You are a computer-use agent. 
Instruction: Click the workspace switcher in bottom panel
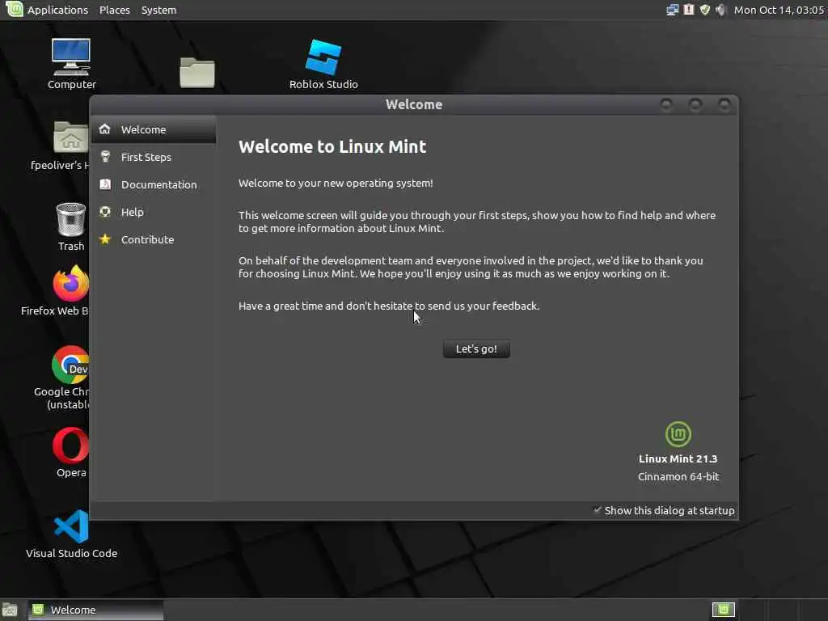[x=724, y=610]
